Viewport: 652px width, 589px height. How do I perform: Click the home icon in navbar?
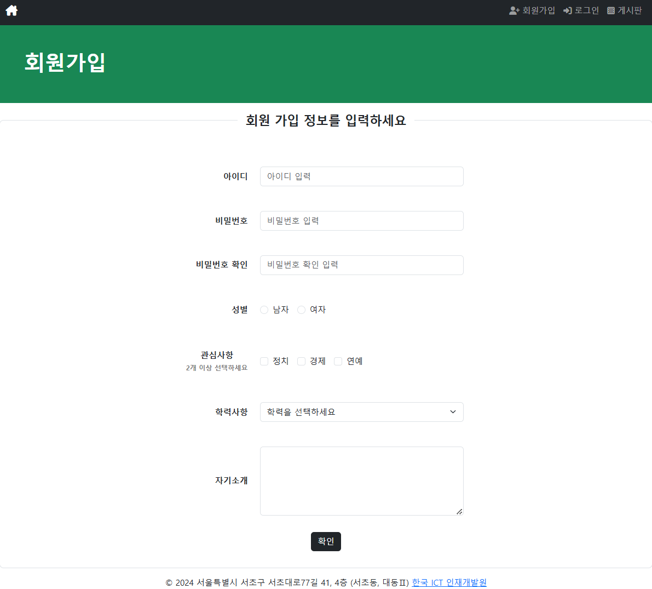(x=11, y=10)
